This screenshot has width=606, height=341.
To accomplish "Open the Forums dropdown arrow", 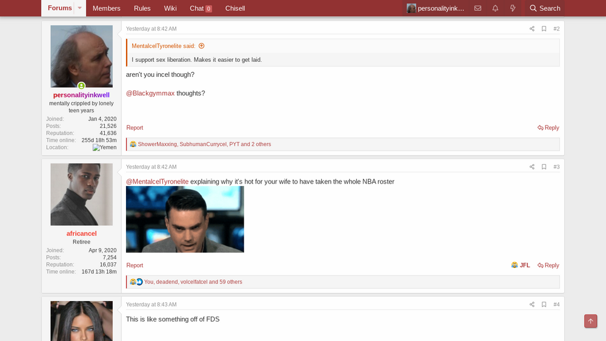I will pyautogui.click(x=79, y=8).
